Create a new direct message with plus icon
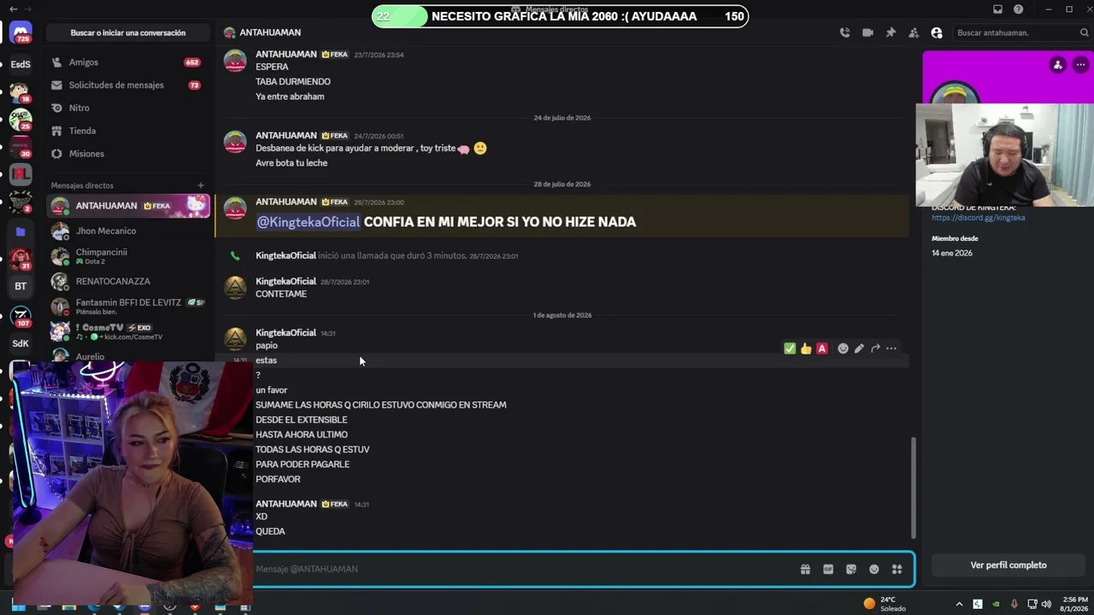 pos(201,185)
